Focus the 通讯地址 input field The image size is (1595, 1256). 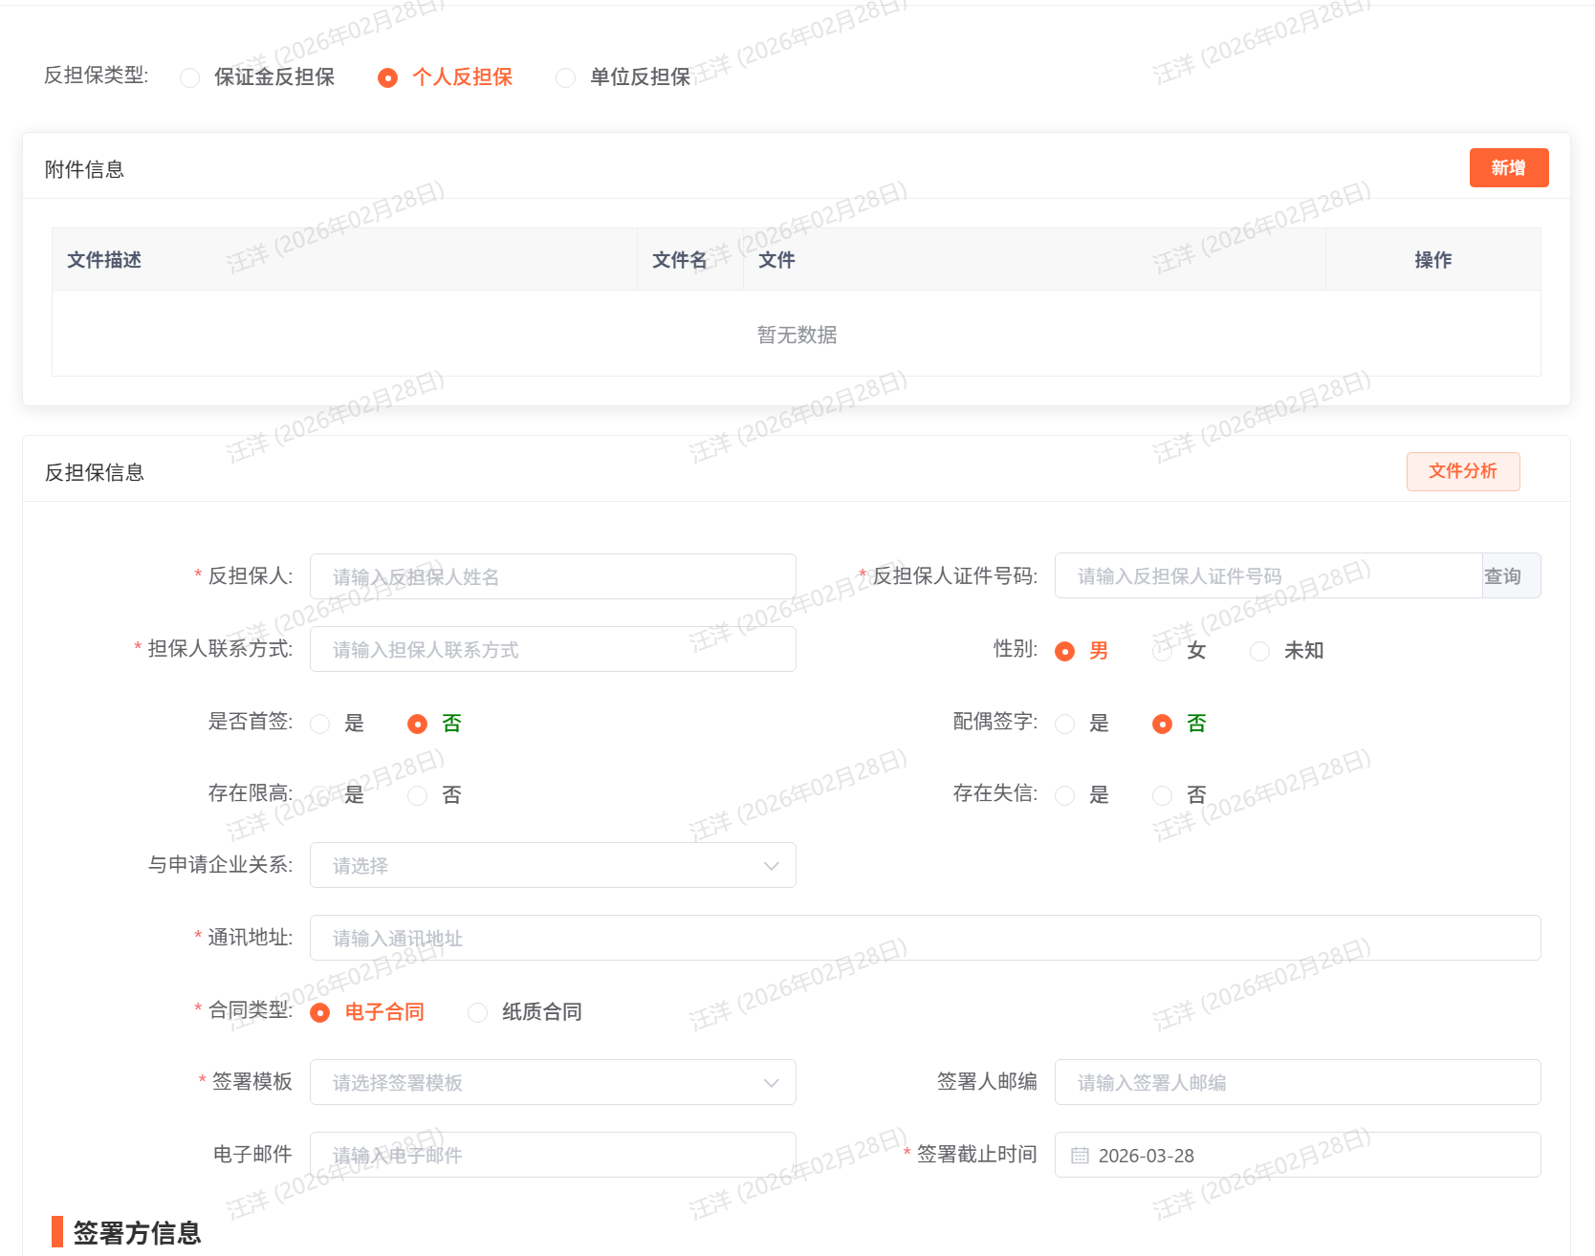(925, 938)
